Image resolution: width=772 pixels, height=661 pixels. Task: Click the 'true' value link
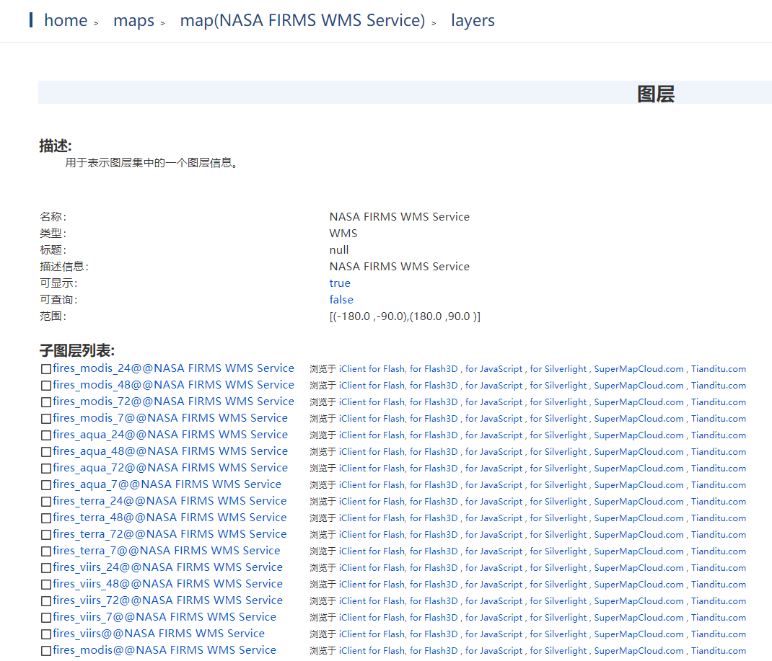tap(340, 283)
